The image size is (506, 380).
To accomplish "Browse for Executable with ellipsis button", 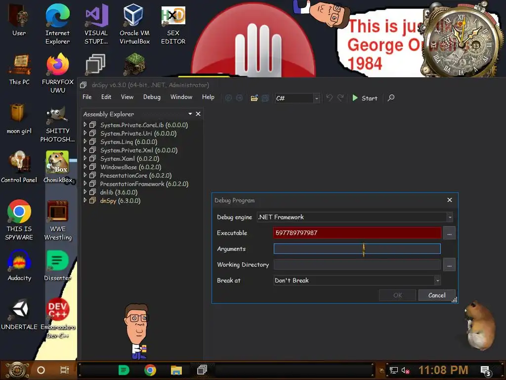I will click(x=449, y=233).
